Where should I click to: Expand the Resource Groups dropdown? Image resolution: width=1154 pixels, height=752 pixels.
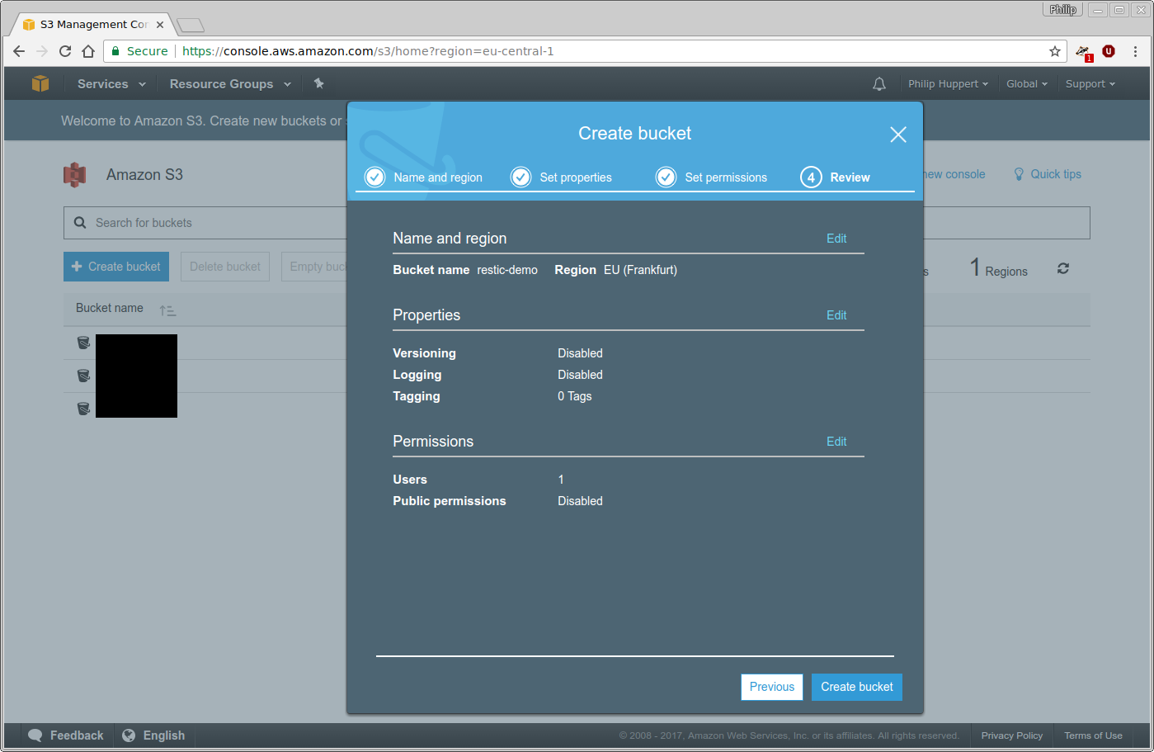tap(230, 84)
